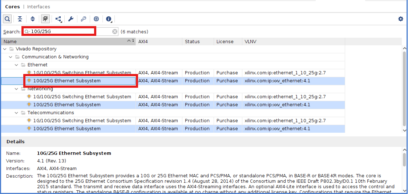Collapse the Vivado Repository tree node
The height and width of the screenshot is (194, 408).
(5, 49)
